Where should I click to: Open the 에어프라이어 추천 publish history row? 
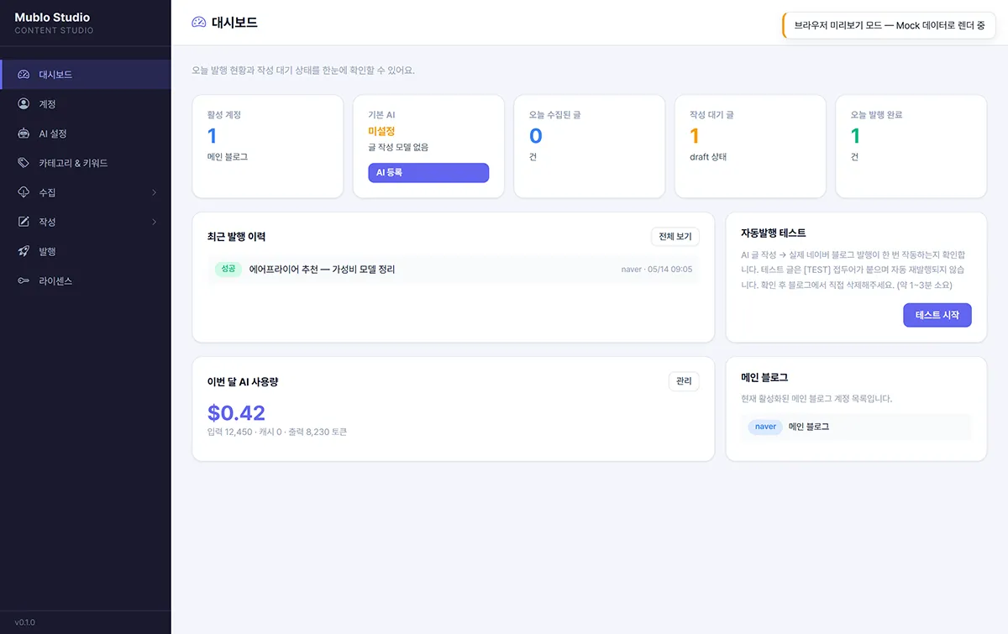coord(454,269)
